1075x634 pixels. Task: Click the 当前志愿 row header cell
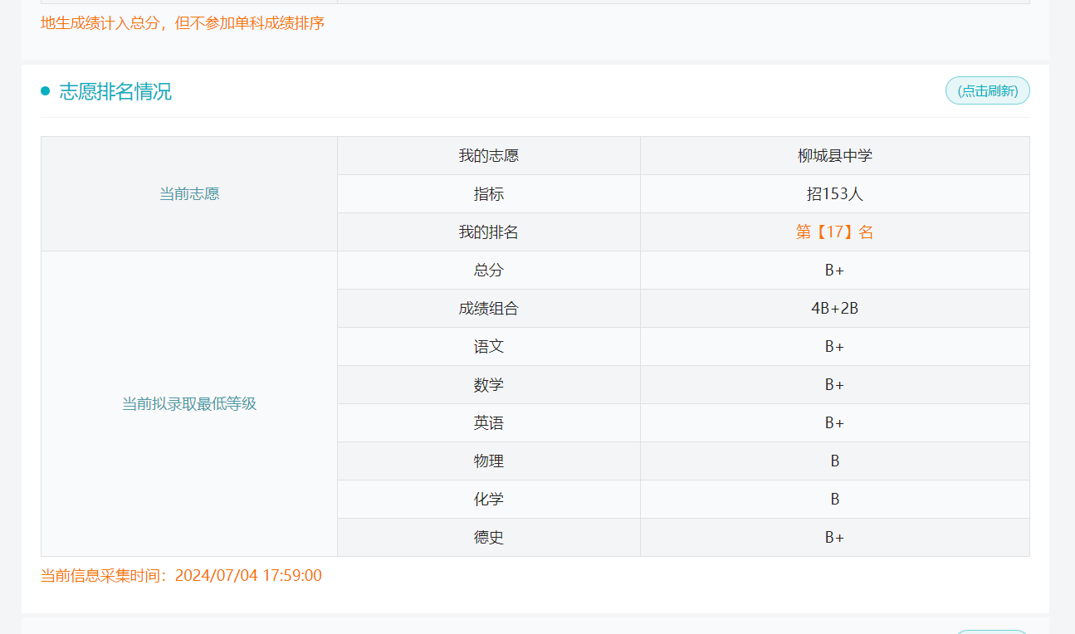[x=189, y=194]
